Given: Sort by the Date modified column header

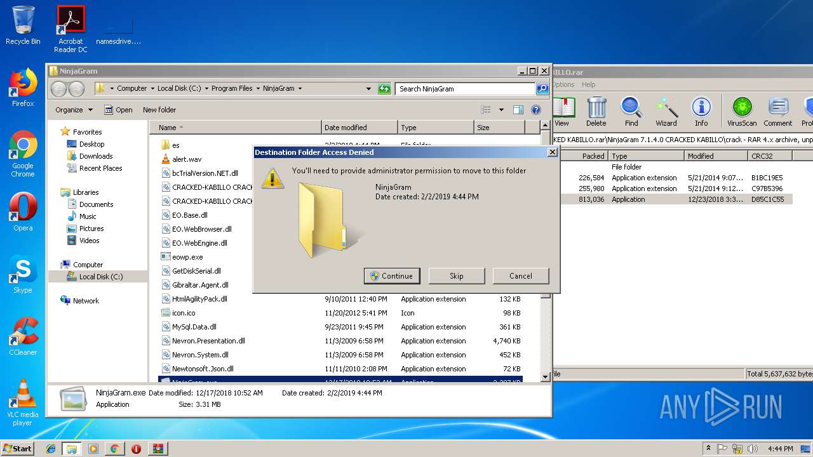Looking at the screenshot, I should point(359,128).
